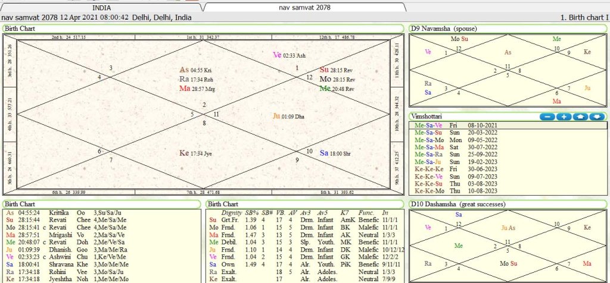Viewport: 610px width, 283px height.
Task: Click the plus button in Vimshottari panel
Action: (564, 117)
